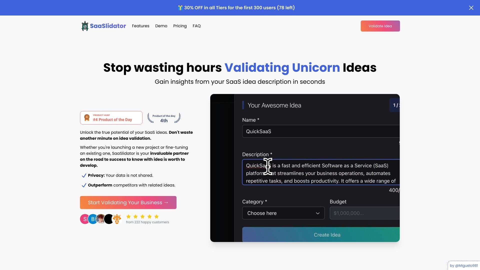Screen dimensions: 480x270
Task: Click the pink 'S' customer avatar
Action: (84, 219)
